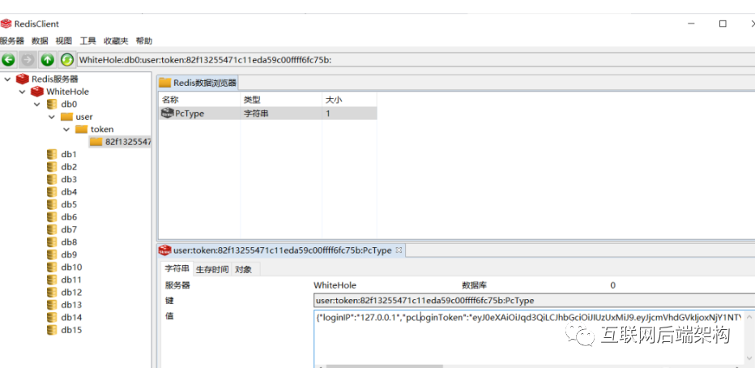The width and height of the screenshot is (755, 368).
Task: Click the db10 database icon
Action: (52, 267)
